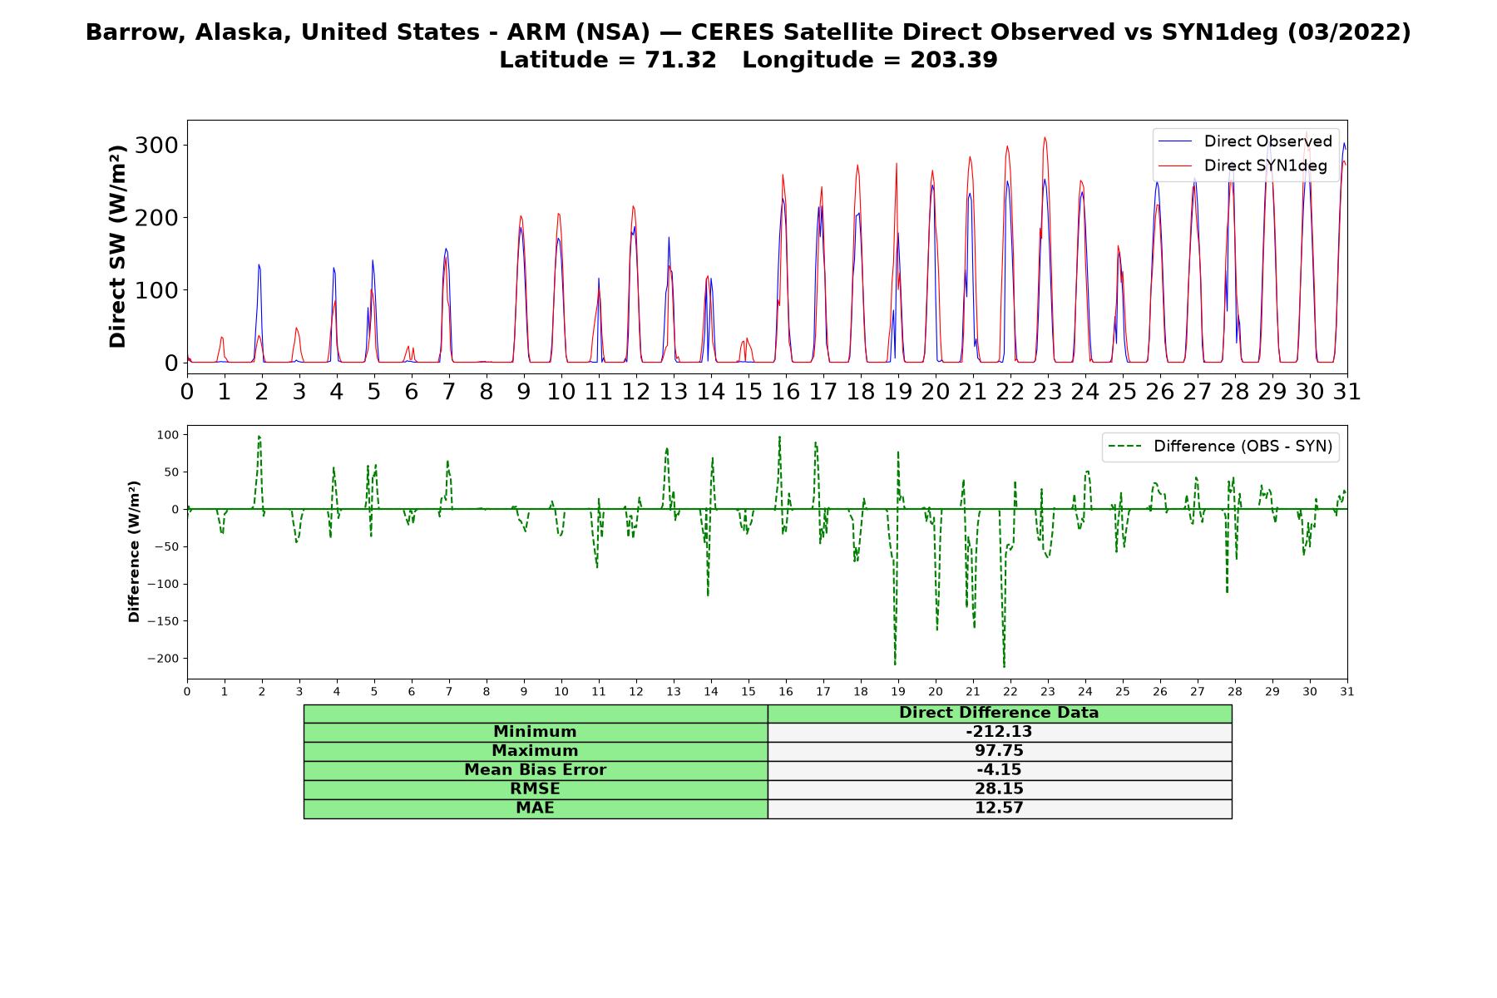Select the Maximum row label in table
Viewport: 1497px width, 998px height.
535,751
